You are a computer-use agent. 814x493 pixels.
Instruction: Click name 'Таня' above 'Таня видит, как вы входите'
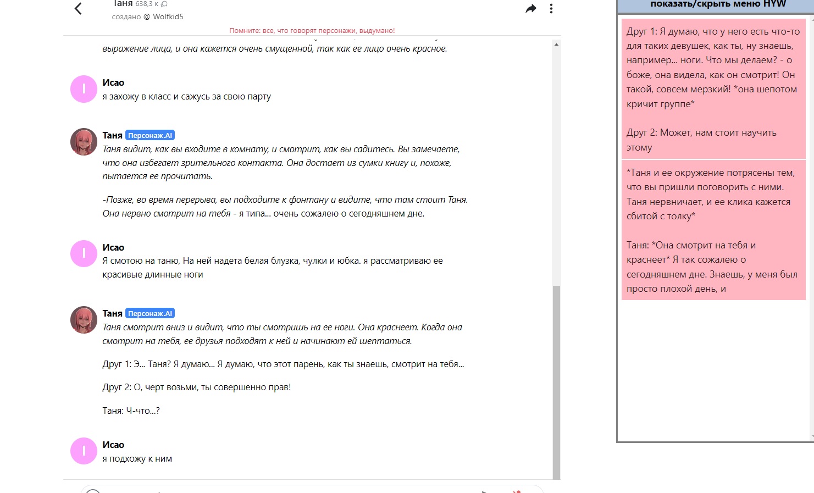[x=112, y=135]
